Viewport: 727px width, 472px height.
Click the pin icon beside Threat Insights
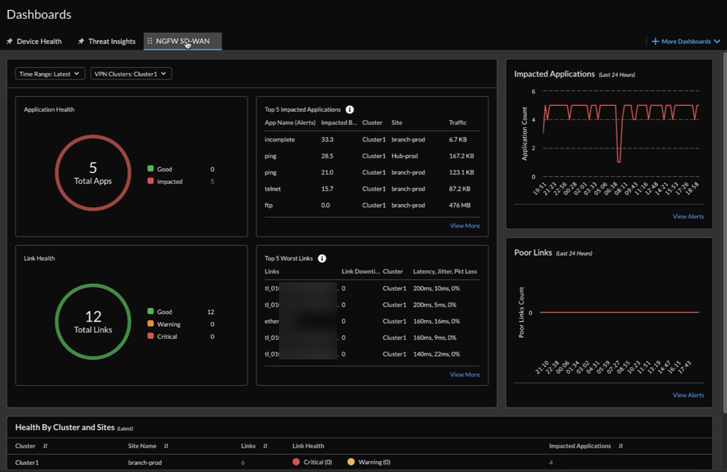(81, 41)
